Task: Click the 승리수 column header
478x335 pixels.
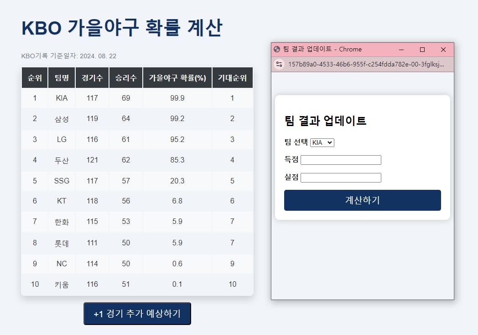Action: (x=126, y=78)
